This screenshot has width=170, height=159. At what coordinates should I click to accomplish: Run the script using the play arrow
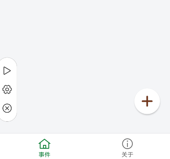pos(7,71)
